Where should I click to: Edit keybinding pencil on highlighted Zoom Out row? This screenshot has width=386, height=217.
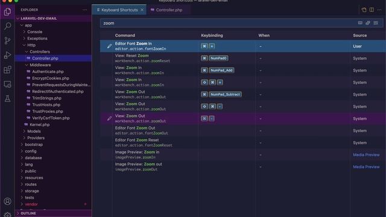coord(109,118)
